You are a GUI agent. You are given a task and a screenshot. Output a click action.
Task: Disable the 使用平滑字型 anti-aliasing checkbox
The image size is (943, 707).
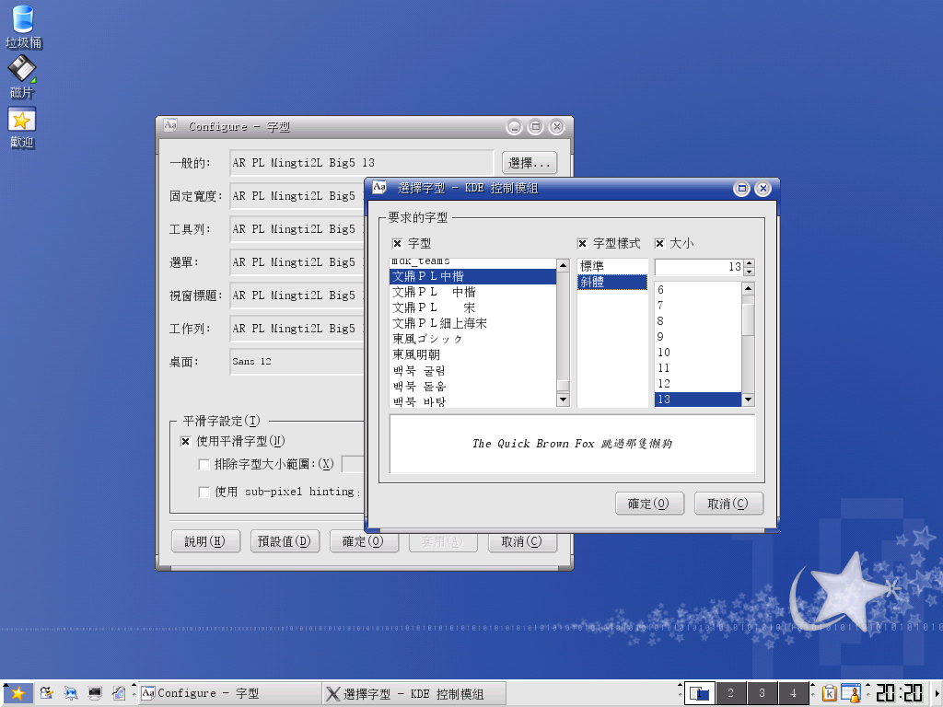click(185, 442)
